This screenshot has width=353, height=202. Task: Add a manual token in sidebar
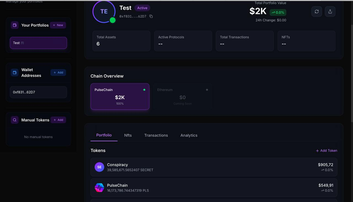58,120
